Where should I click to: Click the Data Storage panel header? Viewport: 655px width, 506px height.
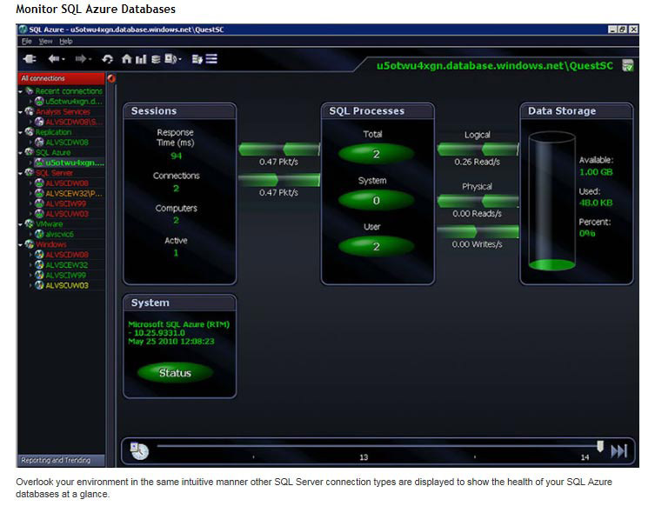[576, 111]
